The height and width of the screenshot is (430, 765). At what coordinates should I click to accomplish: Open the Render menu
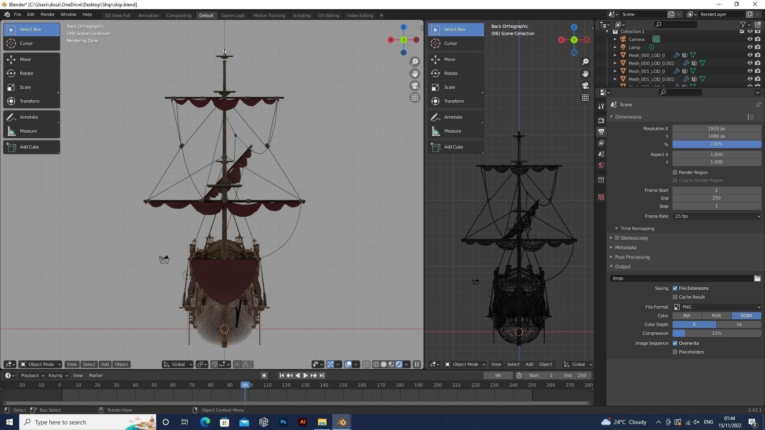(47, 14)
